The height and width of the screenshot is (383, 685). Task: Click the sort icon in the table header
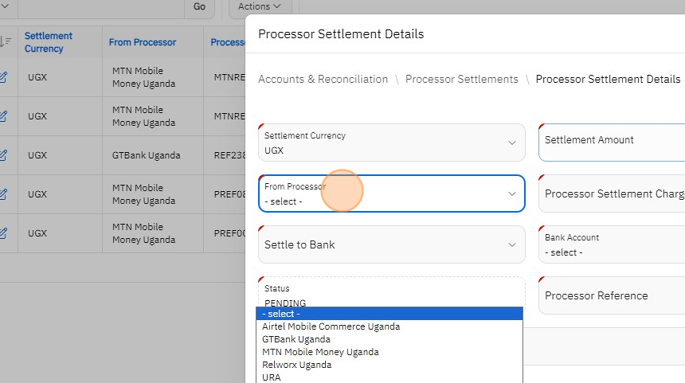pos(5,42)
